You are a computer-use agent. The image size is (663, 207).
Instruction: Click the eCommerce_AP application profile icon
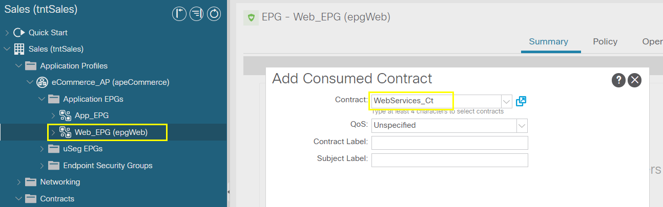tap(43, 82)
